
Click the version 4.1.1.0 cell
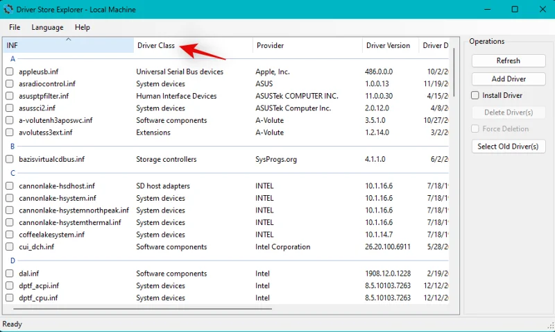pyautogui.click(x=375, y=159)
